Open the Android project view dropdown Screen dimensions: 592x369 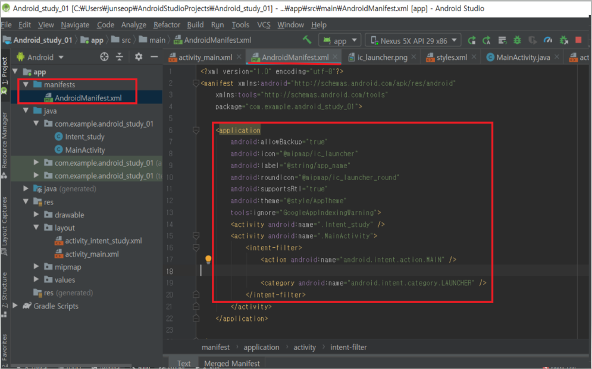(x=40, y=57)
